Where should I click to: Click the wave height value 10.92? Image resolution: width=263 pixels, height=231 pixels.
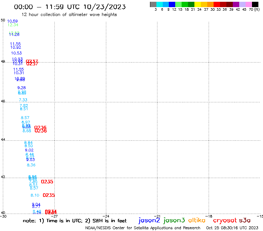(x=16, y=48)
